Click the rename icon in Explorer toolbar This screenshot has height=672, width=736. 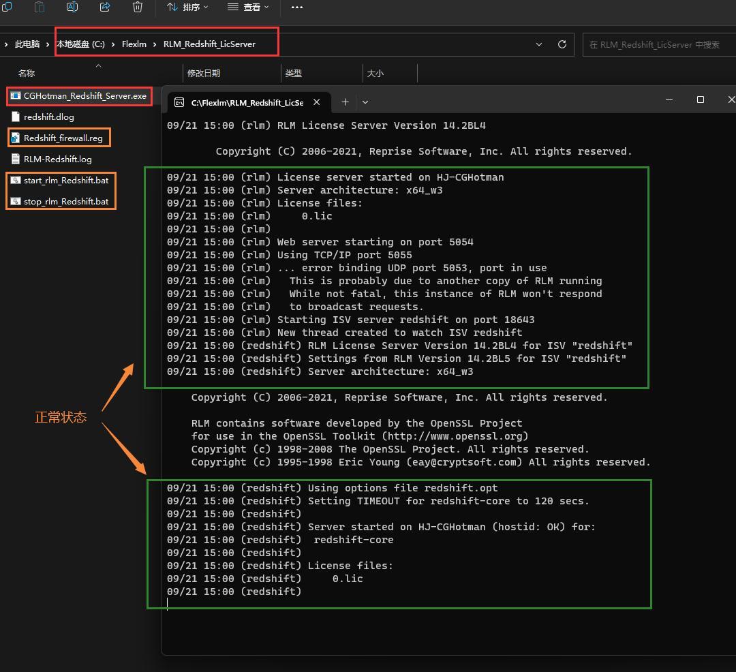tap(72, 7)
